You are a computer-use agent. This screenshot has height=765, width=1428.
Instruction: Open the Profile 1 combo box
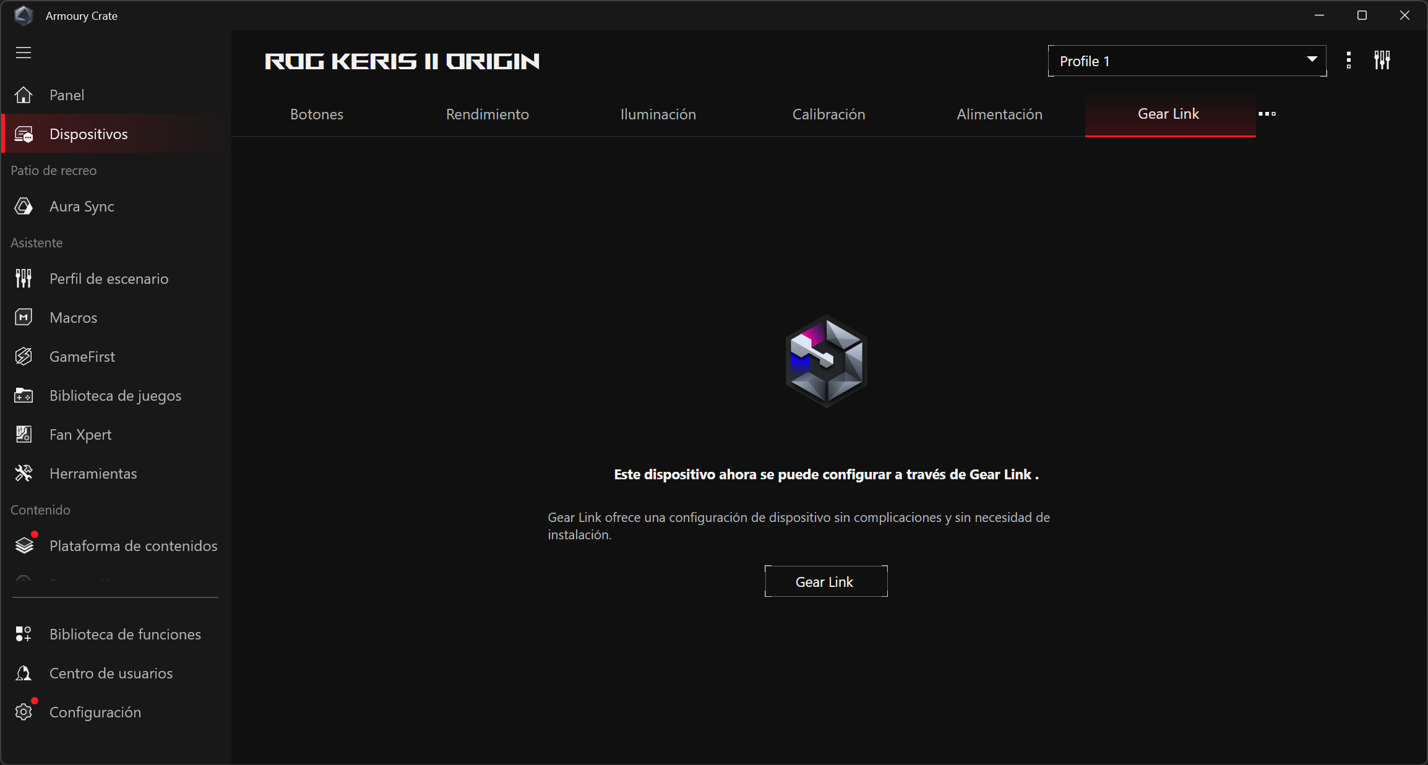click(1187, 61)
